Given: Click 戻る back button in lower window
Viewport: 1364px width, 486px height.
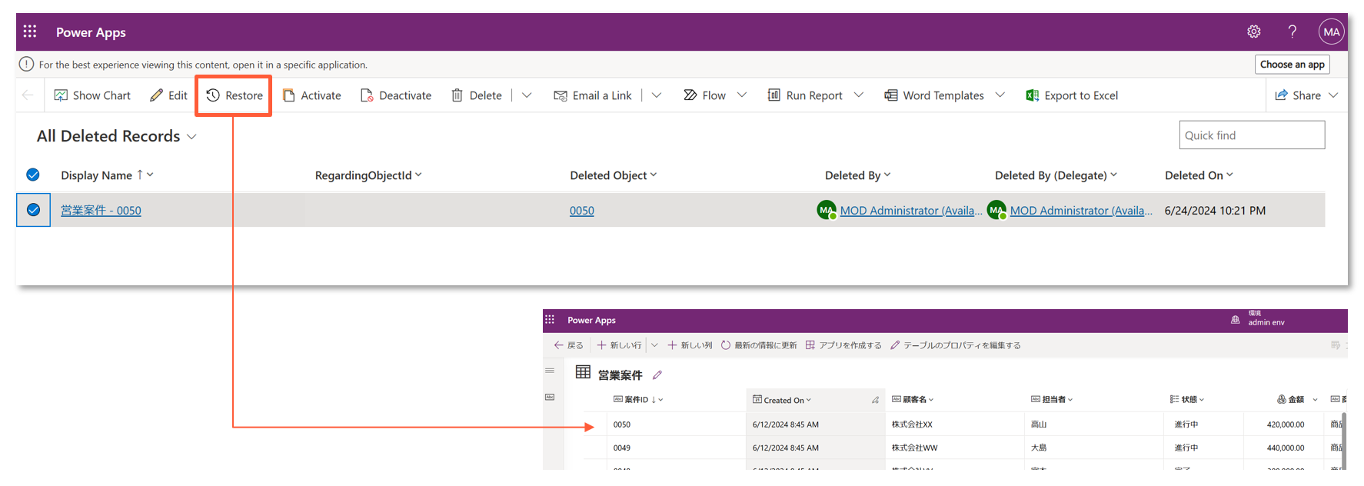Looking at the screenshot, I should pyautogui.click(x=568, y=345).
